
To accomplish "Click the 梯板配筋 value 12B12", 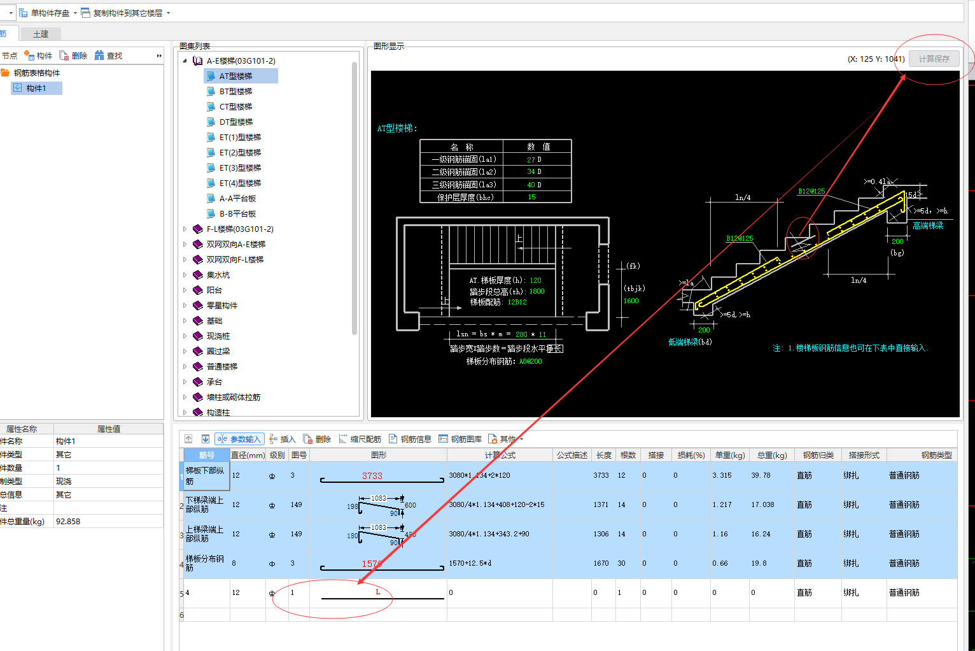I will [517, 302].
